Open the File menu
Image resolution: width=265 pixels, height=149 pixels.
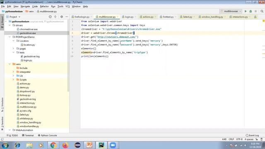tap(3, 7)
